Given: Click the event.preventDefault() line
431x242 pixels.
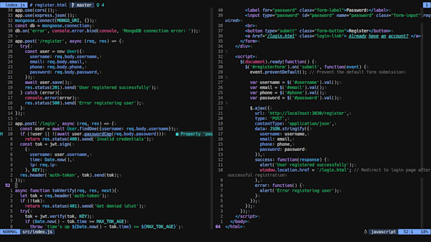Looking at the screenshot, I should click(278, 72).
